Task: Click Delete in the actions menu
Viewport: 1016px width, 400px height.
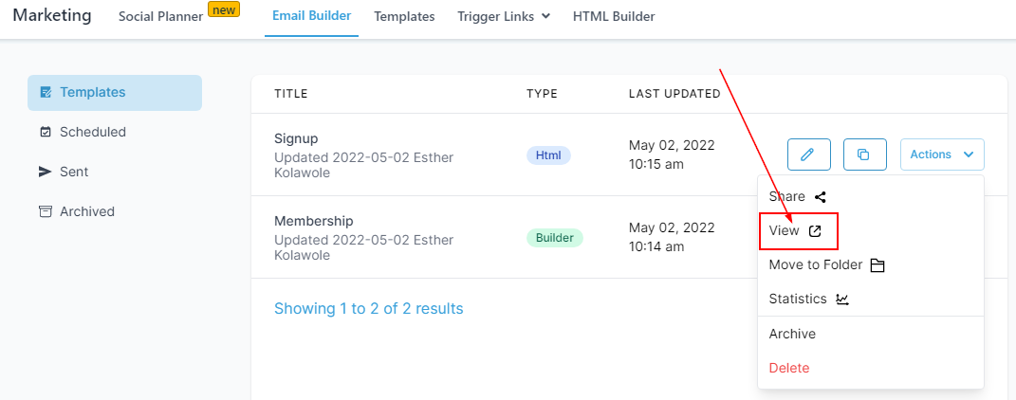Action: [789, 368]
